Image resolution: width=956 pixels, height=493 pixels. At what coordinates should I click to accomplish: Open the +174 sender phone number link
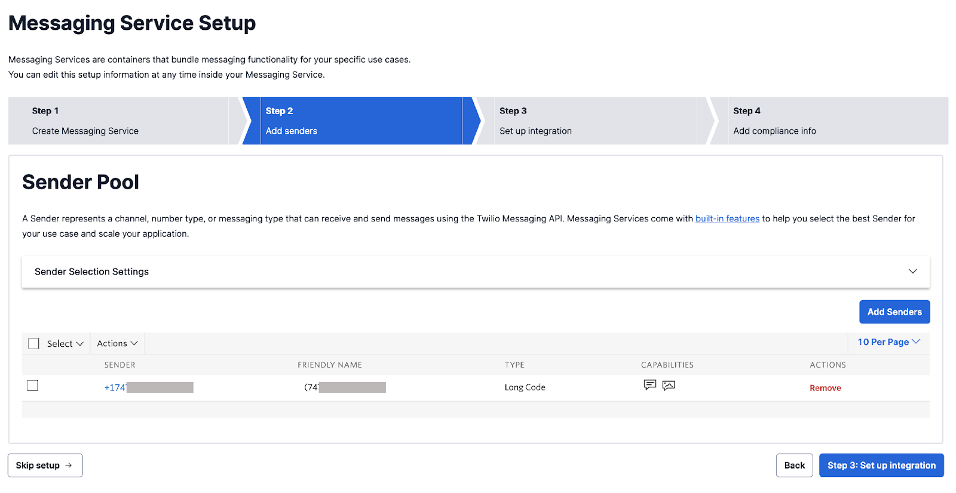coord(149,387)
